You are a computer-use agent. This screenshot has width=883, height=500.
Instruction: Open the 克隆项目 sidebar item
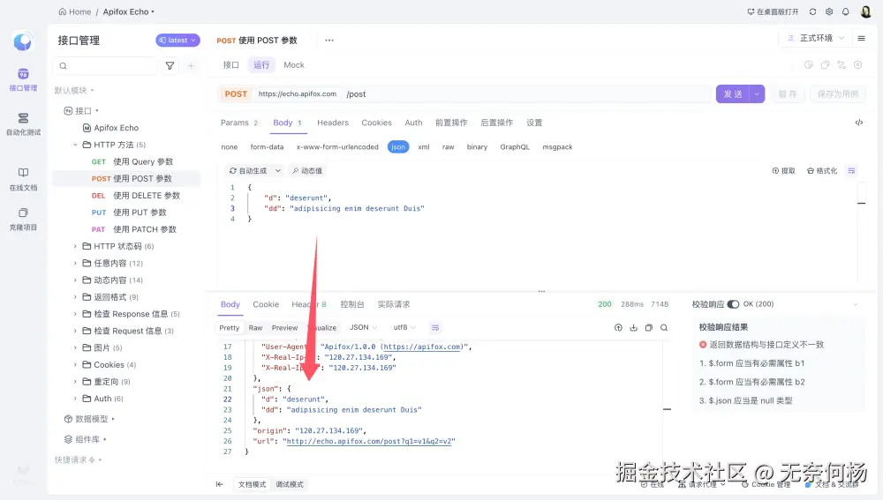point(23,220)
